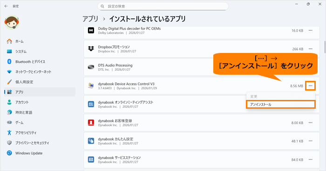Screen dimensions: 326x171
Task: Select dynabook オンラインミーティングアシスト name
Action: tap(126, 102)
